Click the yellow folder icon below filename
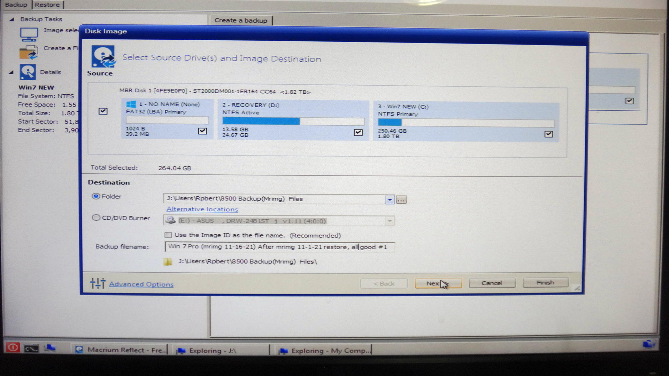669x376 pixels. (168, 261)
